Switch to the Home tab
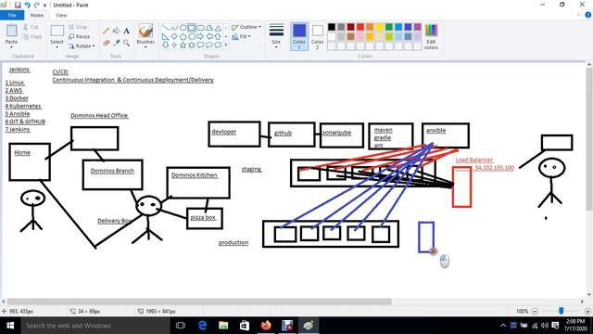This screenshot has width=593, height=334. pos(37,15)
